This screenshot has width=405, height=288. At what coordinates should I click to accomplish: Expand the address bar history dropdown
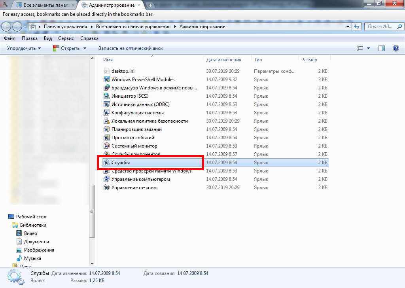(x=348, y=27)
